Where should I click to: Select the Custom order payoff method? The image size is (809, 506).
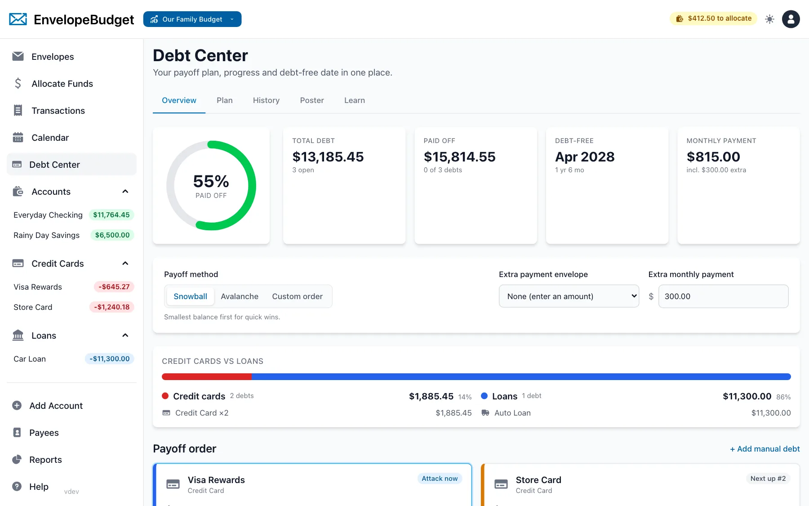(297, 296)
